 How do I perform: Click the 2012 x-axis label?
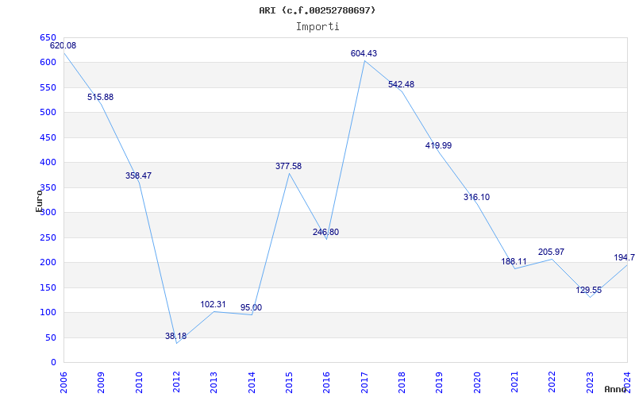[176, 383]
